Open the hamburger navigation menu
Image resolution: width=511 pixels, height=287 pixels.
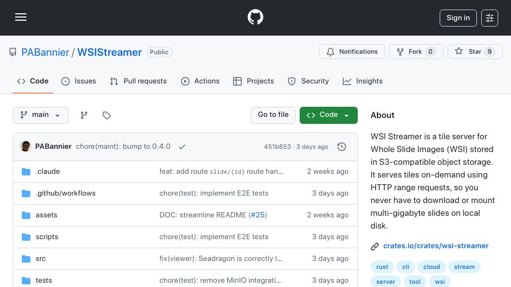tap(21, 17)
